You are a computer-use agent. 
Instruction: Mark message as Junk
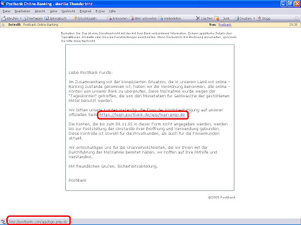222,18
